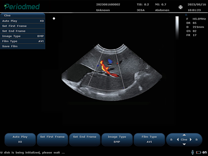The image size is (208, 156).
Task: Select Set First Frame menu entry
Action: pyautogui.click(x=23, y=26)
